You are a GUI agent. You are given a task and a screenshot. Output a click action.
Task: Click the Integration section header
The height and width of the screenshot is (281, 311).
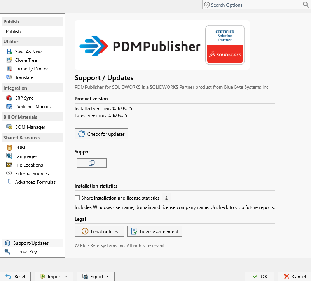pos(33,88)
